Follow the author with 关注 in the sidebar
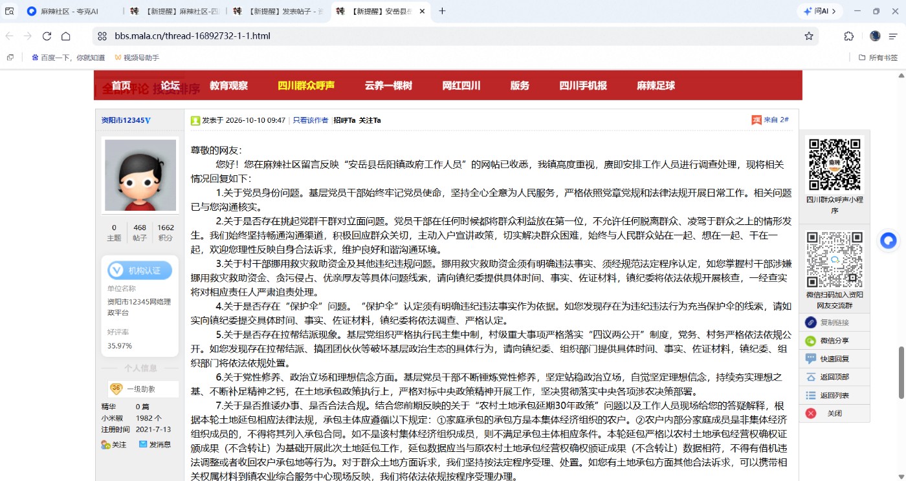 (115, 445)
